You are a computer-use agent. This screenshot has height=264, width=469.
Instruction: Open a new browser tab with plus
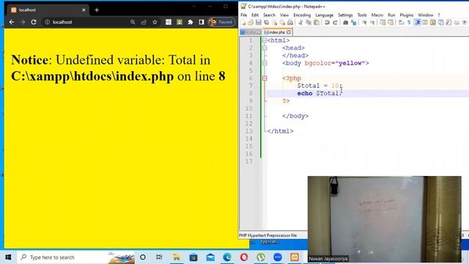tap(97, 10)
